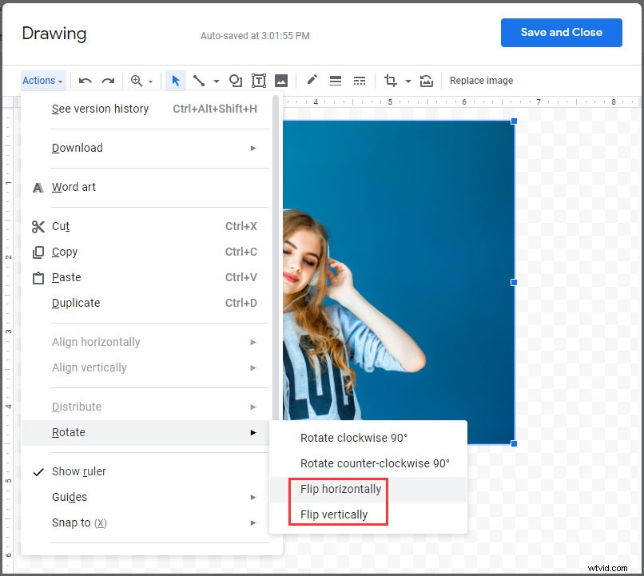
Task: Choose Flip horizontally from Rotate submenu
Action: (340, 489)
